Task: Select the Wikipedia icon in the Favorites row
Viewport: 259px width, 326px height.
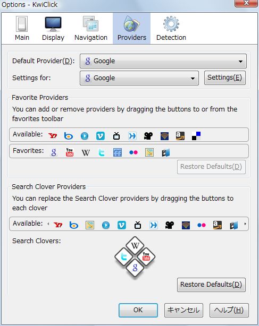Action: tap(86, 152)
